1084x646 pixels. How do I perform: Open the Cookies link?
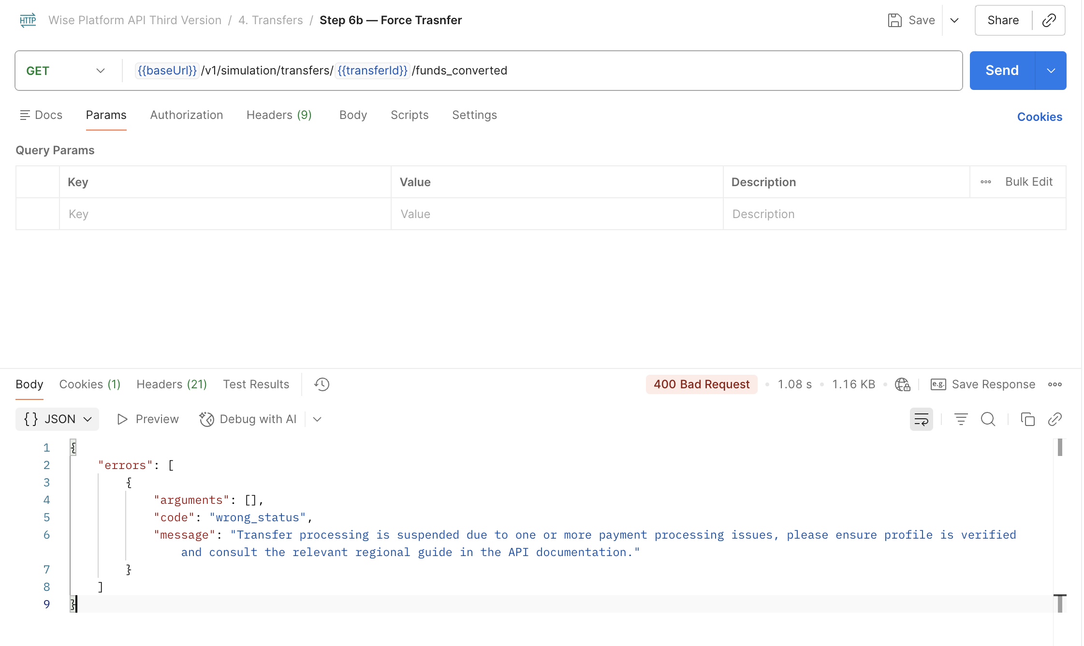[1040, 117]
